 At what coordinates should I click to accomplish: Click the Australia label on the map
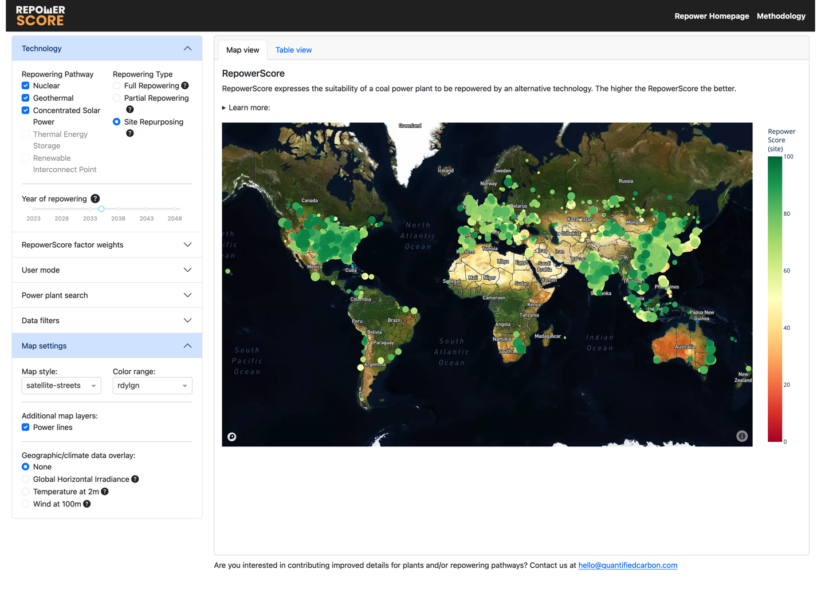[x=685, y=347]
